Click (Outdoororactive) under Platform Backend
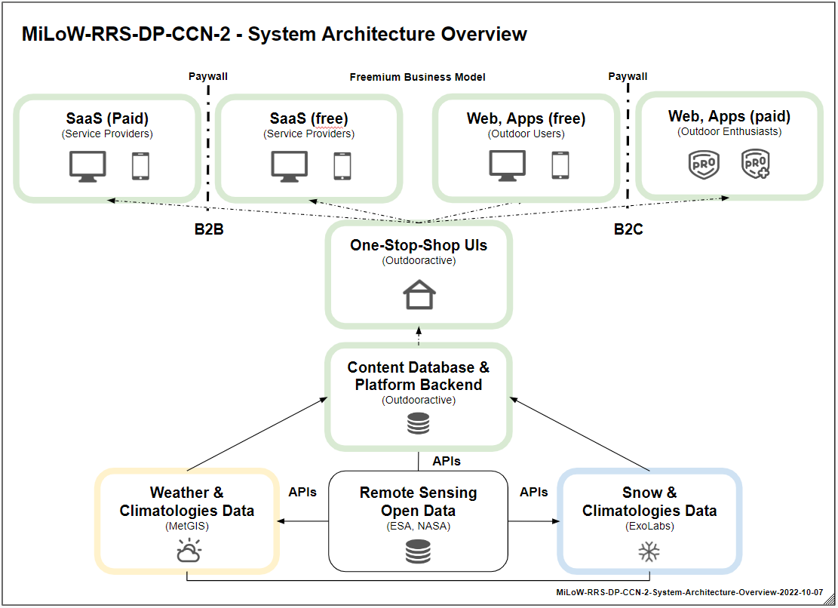This screenshot has height=608, width=838. coord(419,400)
